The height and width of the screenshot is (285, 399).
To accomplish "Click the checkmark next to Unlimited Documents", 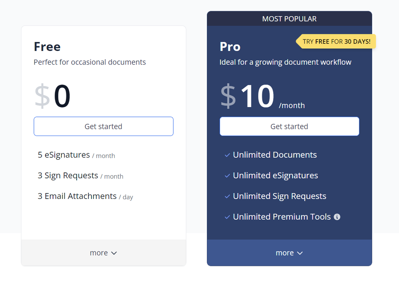I will (227, 155).
